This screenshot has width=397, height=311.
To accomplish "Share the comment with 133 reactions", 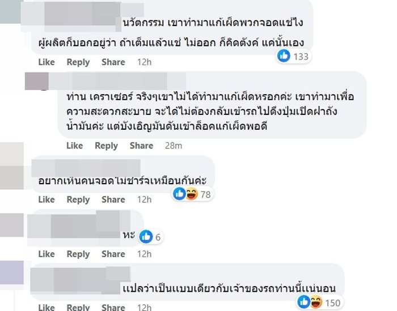I will 113,62.
